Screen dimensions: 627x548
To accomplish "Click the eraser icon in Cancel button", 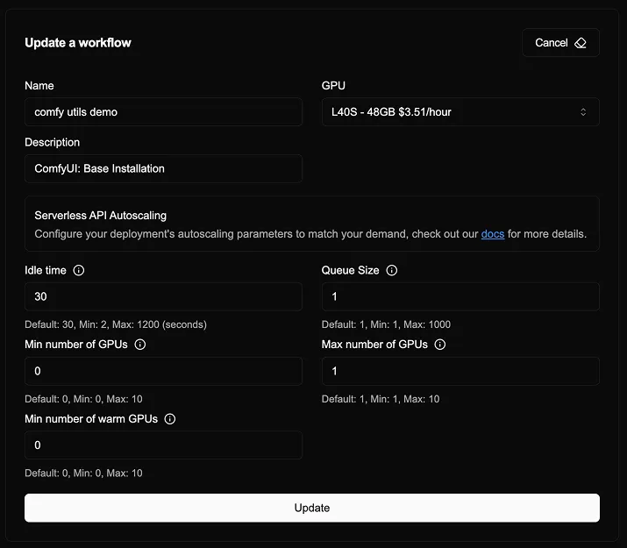I will pyautogui.click(x=581, y=43).
